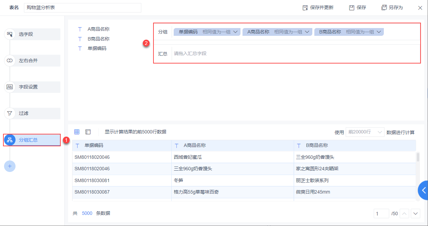Click the 保存 disk icon
Screen dimensions: 428x226
pyautogui.click(x=352, y=7)
